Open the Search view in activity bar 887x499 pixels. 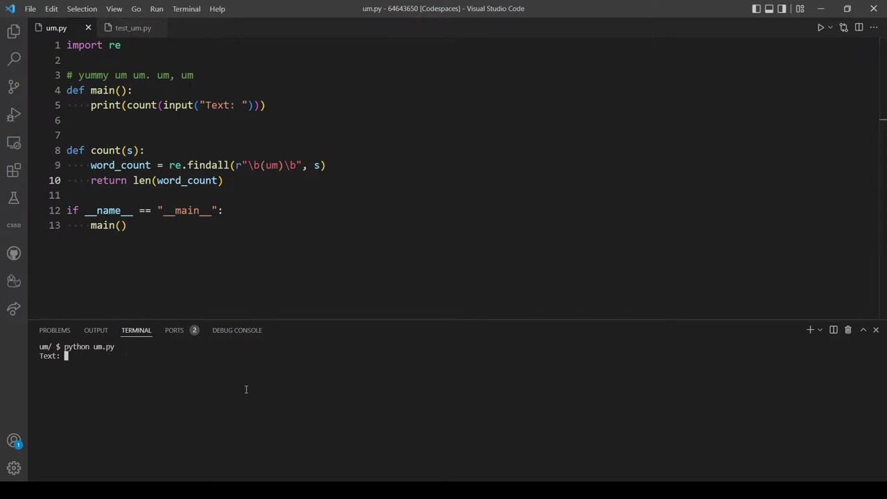point(14,60)
